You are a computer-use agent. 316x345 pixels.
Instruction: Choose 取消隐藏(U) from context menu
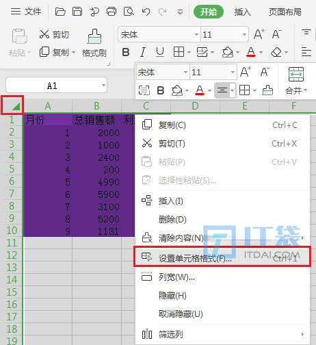(x=222, y=314)
